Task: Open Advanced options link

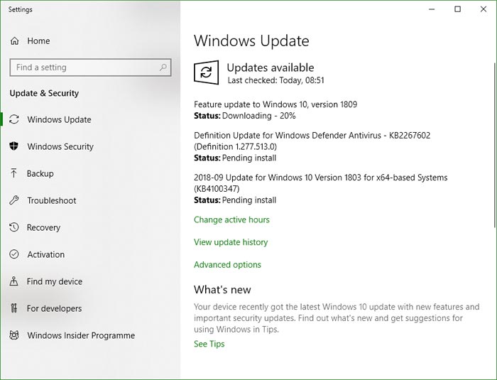Action: (227, 264)
